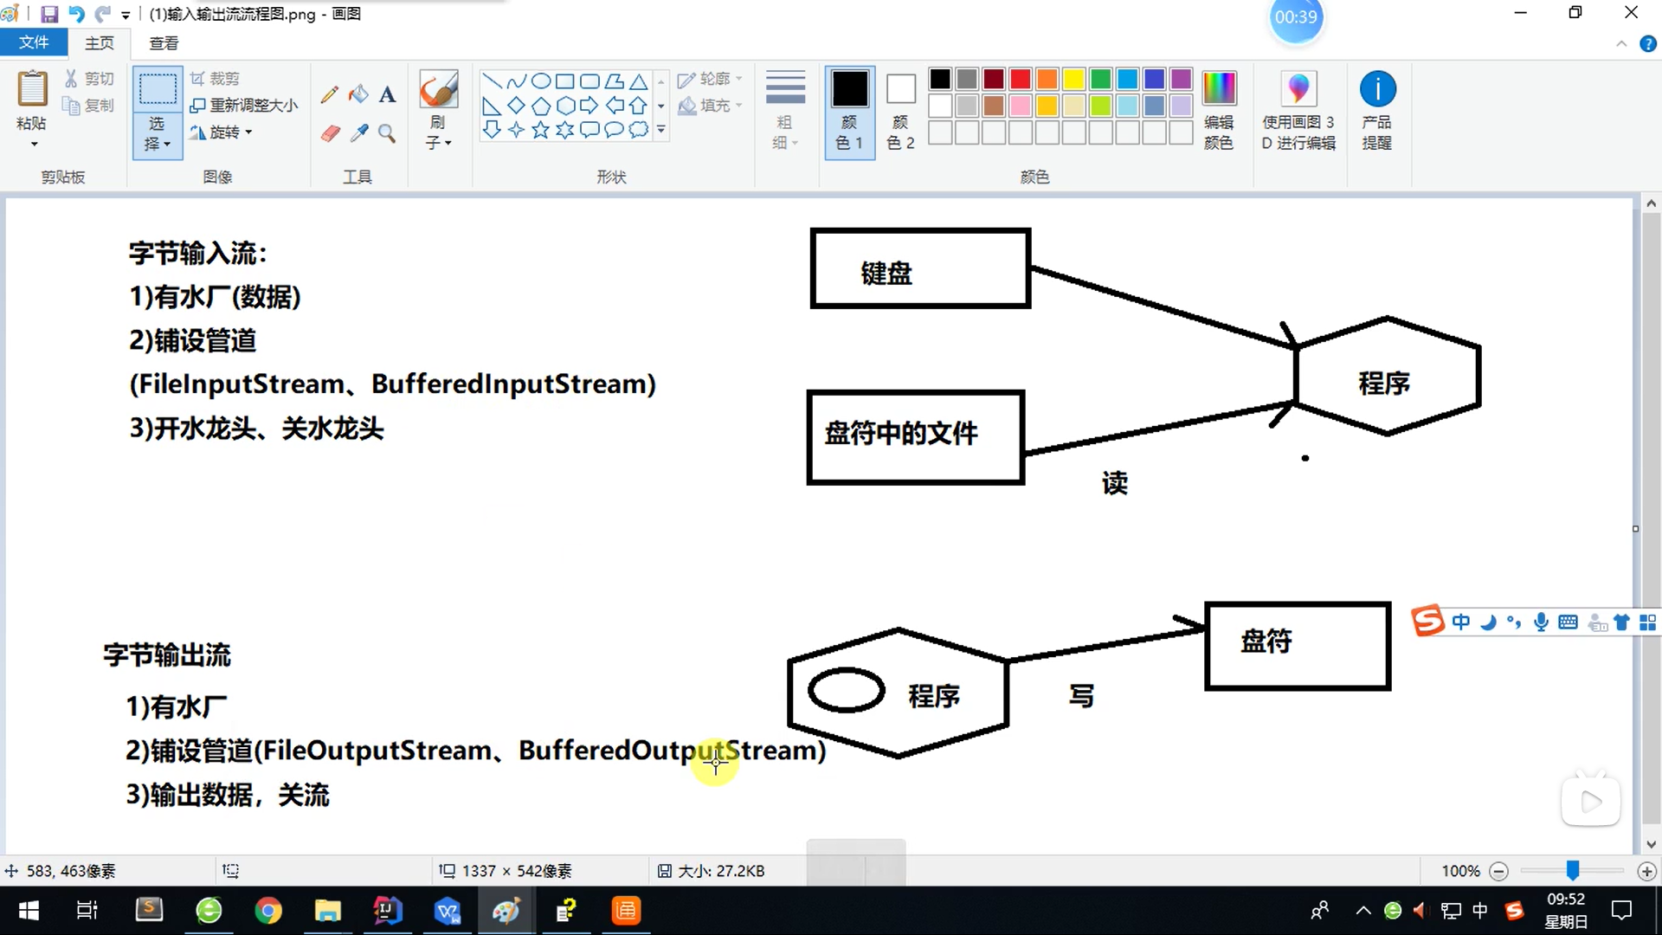1662x935 pixels.
Task: Open the Brushes (刷子) dropdown
Action: pos(439,132)
